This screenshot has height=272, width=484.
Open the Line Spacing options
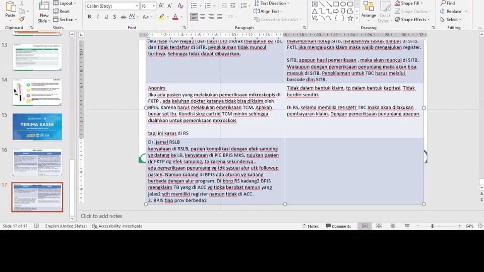click(x=244, y=6)
